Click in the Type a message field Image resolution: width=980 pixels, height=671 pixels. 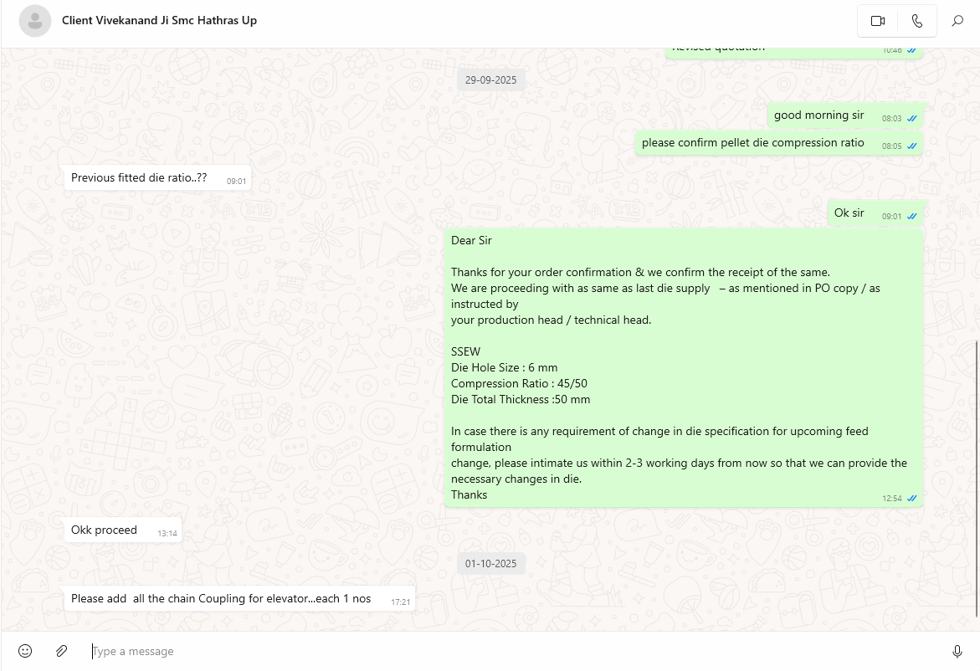(502, 651)
